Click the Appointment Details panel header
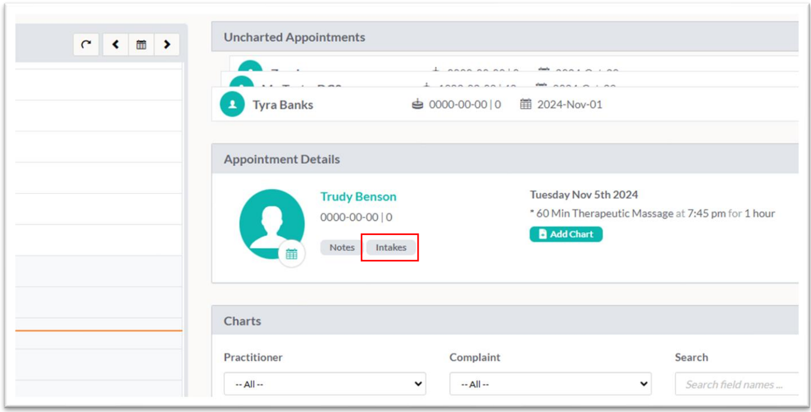The width and height of the screenshot is (811, 412). (282, 160)
